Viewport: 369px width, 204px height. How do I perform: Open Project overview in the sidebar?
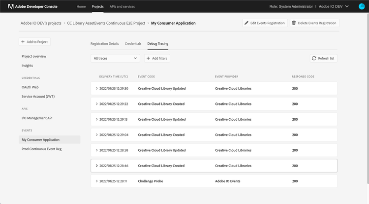pos(34,56)
